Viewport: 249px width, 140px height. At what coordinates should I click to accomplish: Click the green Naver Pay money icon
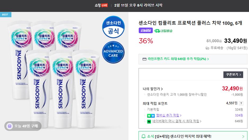pos(149,121)
